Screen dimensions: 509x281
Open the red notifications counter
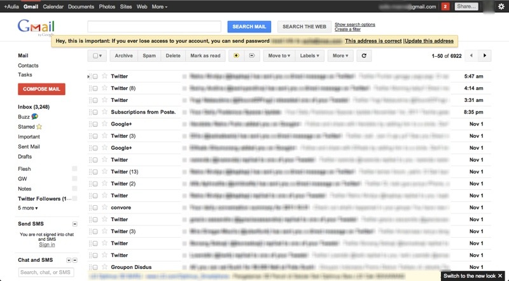pyautogui.click(x=445, y=6)
